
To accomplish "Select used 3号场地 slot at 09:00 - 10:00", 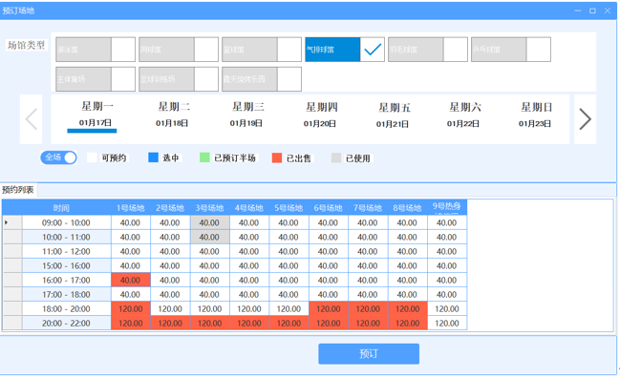I will (x=209, y=222).
